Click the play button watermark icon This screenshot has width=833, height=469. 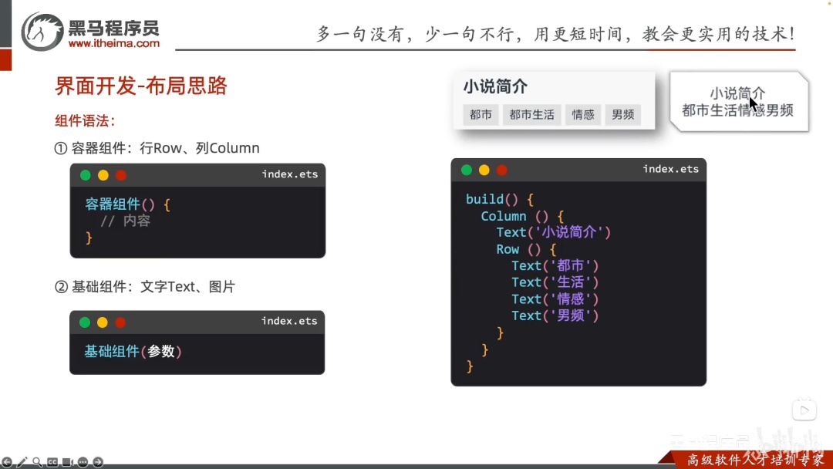click(804, 410)
